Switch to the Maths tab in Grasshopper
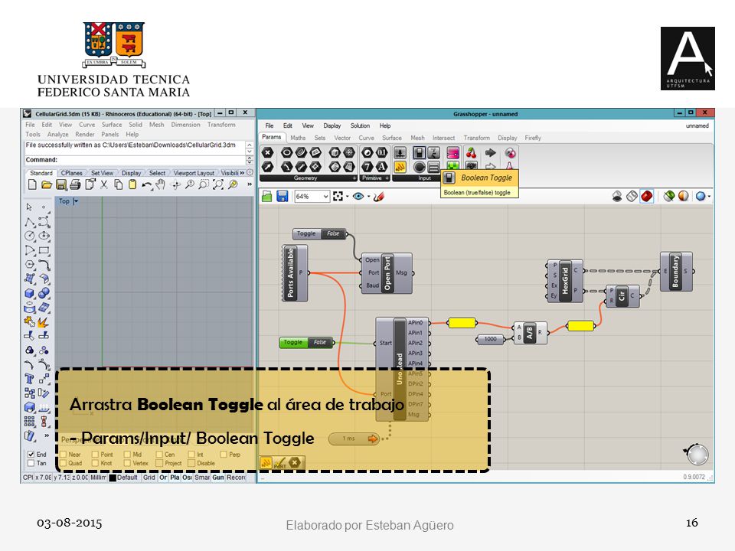 click(x=298, y=138)
